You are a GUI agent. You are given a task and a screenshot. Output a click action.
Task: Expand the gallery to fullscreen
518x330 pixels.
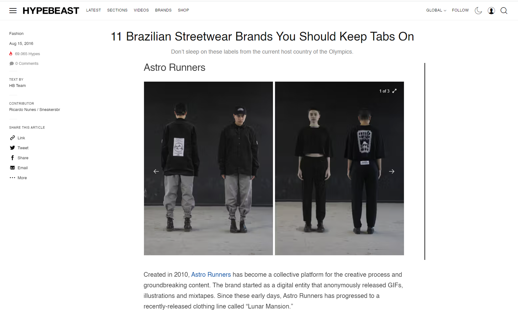(x=394, y=91)
